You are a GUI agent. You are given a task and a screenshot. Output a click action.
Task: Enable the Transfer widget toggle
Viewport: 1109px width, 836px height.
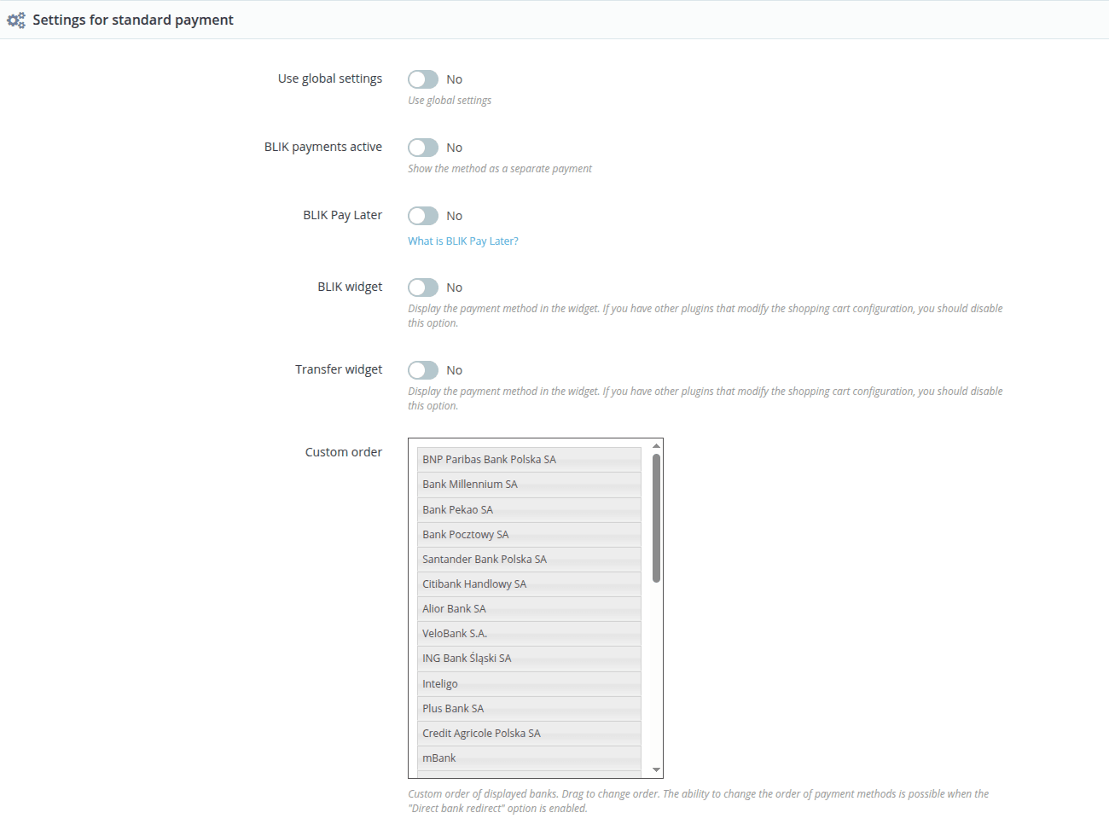click(423, 370)
